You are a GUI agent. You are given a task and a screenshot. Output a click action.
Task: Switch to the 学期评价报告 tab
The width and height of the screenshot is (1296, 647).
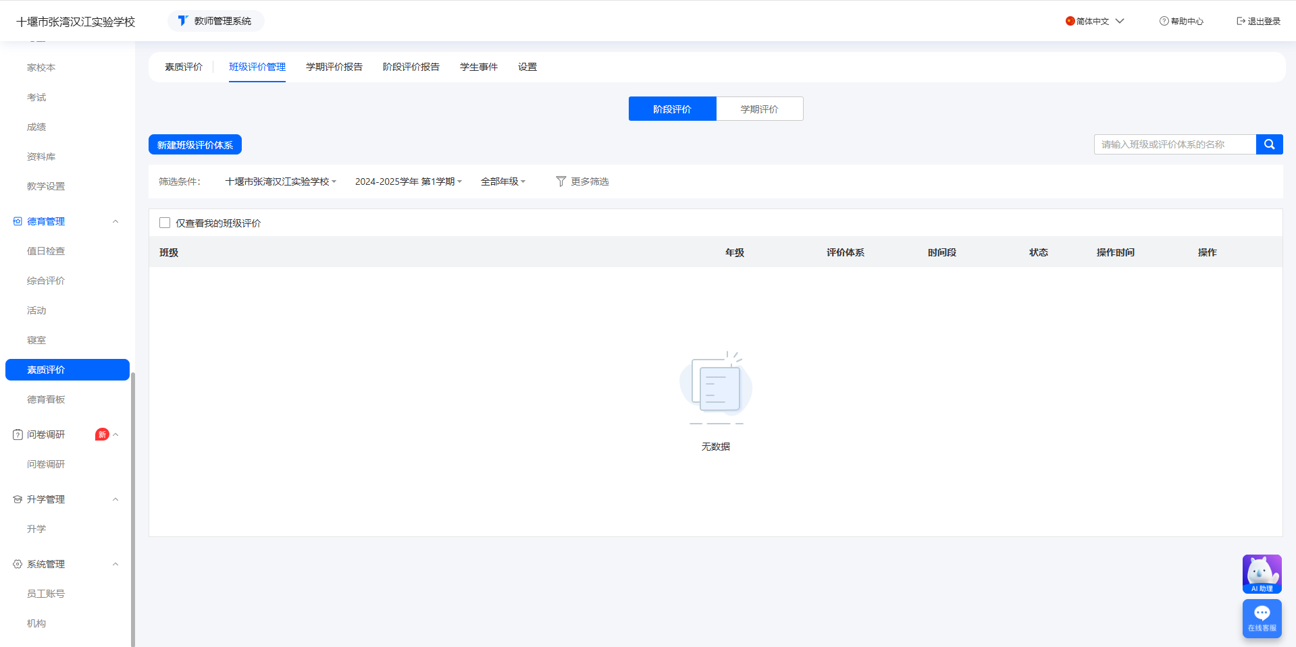click(x=334, y=67)
